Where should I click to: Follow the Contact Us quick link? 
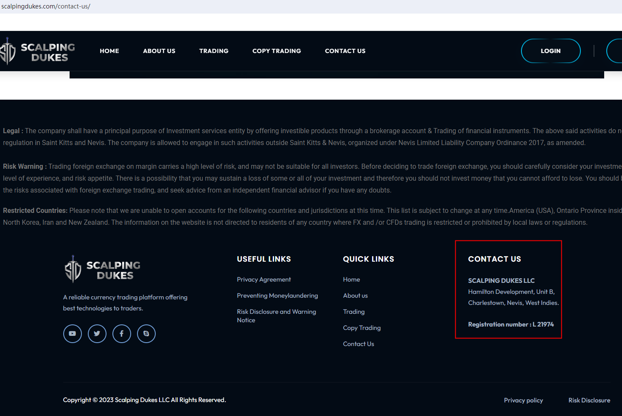tap(359, 344)
